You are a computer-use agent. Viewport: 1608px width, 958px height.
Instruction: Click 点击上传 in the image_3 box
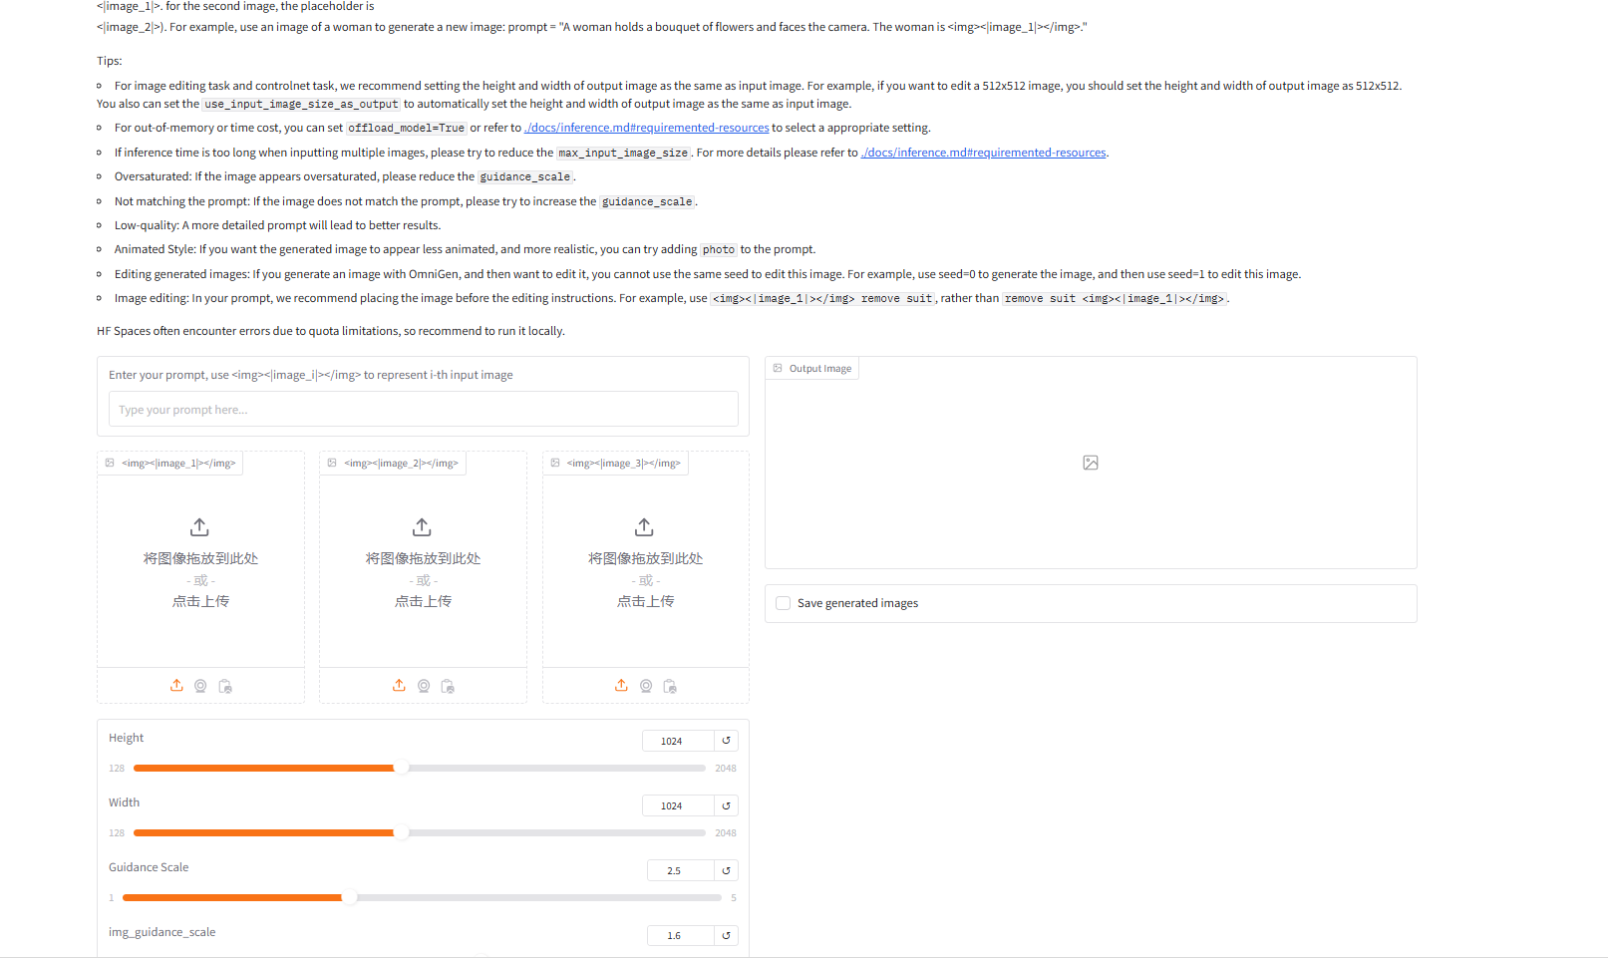point(645,601)
